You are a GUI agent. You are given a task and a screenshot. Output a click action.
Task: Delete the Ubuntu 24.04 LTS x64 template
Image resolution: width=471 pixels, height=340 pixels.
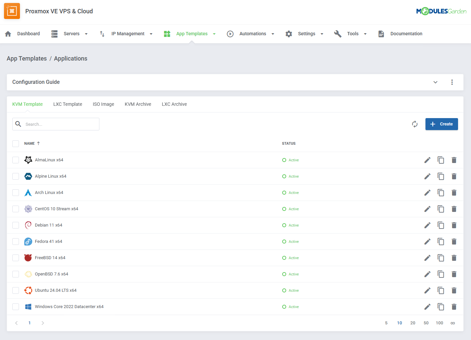pyautogui.click(x=454, y=290)
